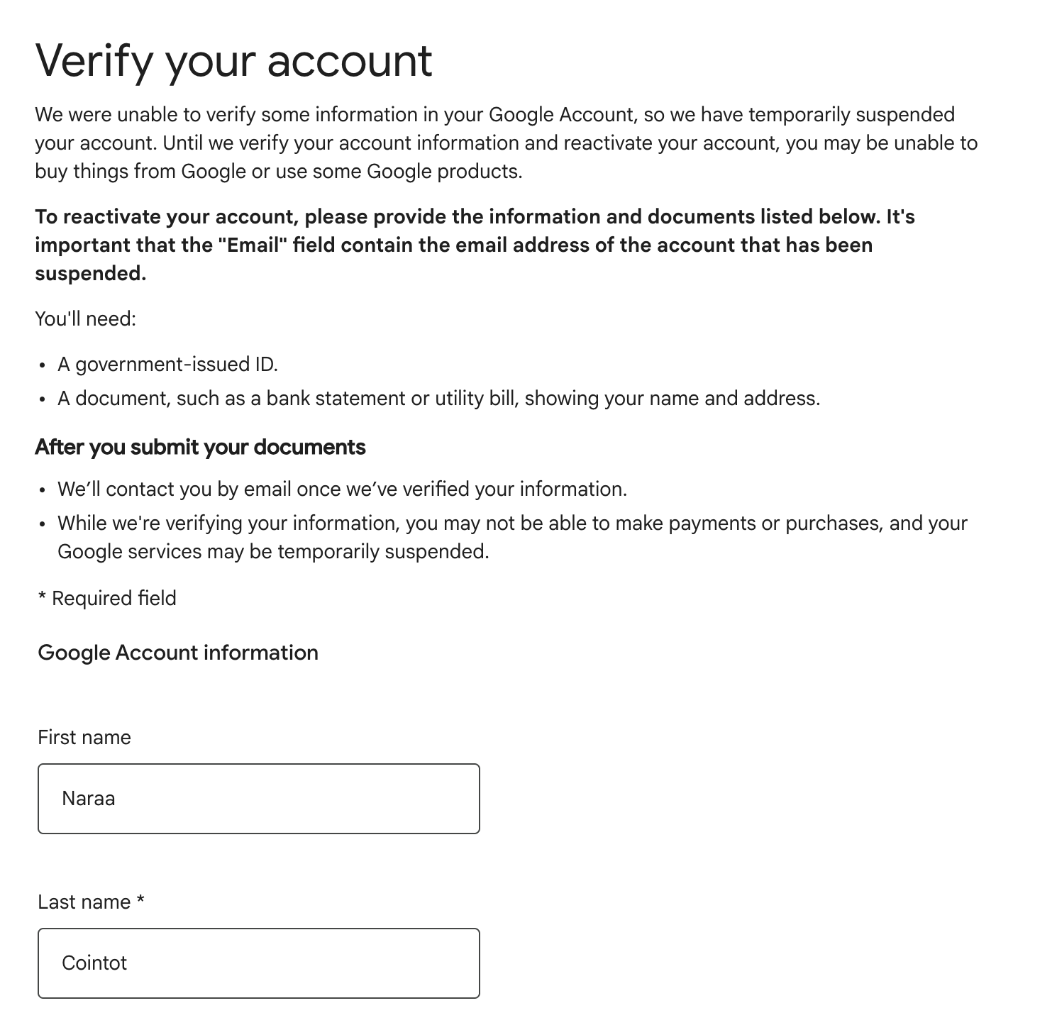The image size is (1057, 1030).
Task: Click the bold word 'suspended.' ending the paragraph
Action: pyautogui.click(x=91, y=274)
